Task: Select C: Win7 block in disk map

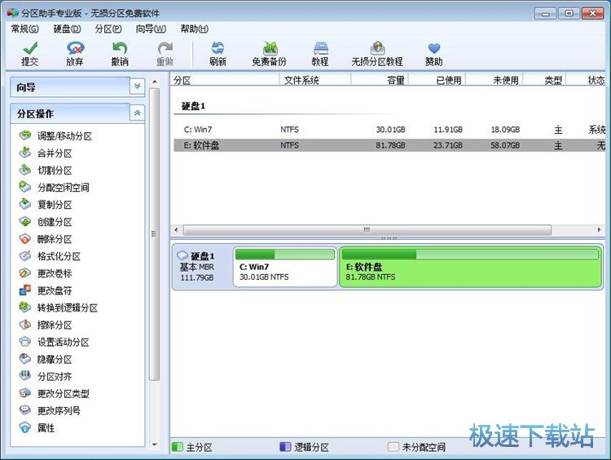Action: (x=285, y=268)
